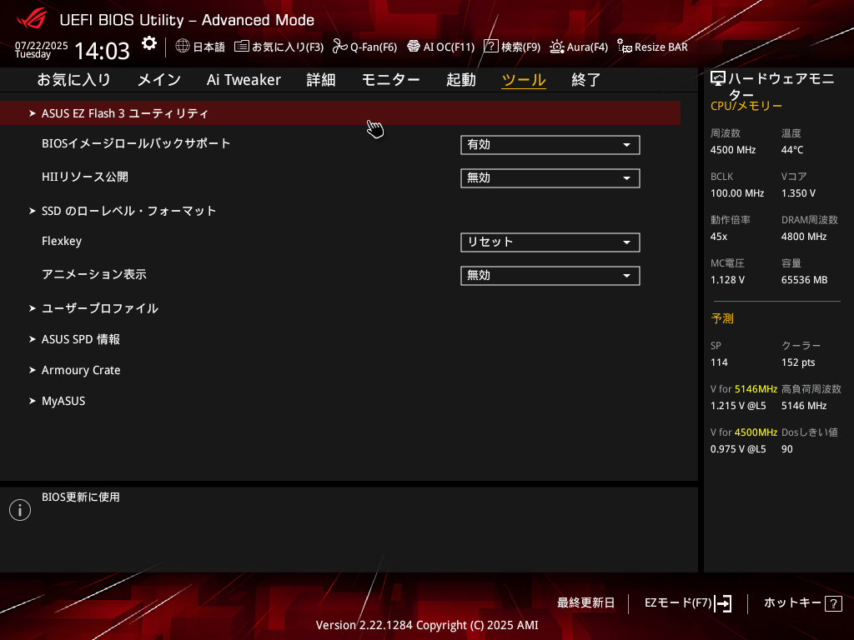Open アニメーション表示 dropdown
Screen dimensions: 854x640
click(550, 275)
